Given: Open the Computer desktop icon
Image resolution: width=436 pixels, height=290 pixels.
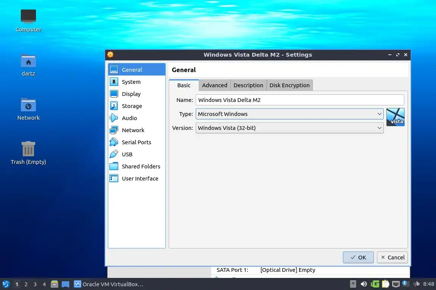Looking at the screenshot, I should click(28, 21).
